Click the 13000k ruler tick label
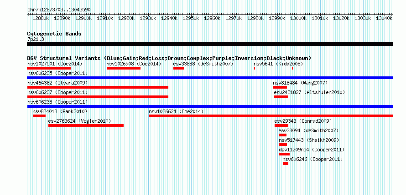 tap(298, 19)
